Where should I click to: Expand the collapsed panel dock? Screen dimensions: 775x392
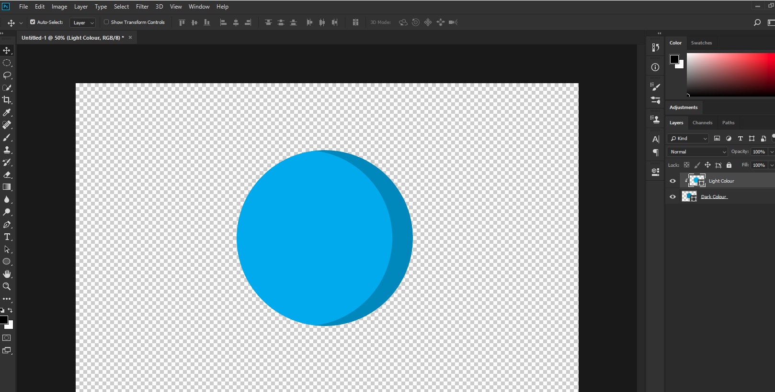pyautogui.click(x=659, y=33)
